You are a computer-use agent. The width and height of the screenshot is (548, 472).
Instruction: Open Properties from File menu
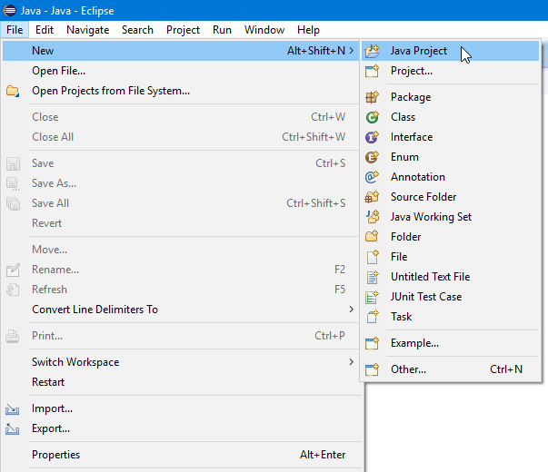coord(181,455)
